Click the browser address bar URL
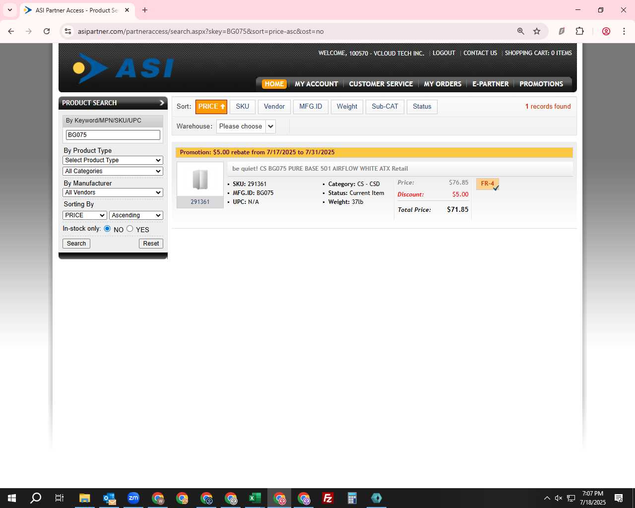 [200, 31]
